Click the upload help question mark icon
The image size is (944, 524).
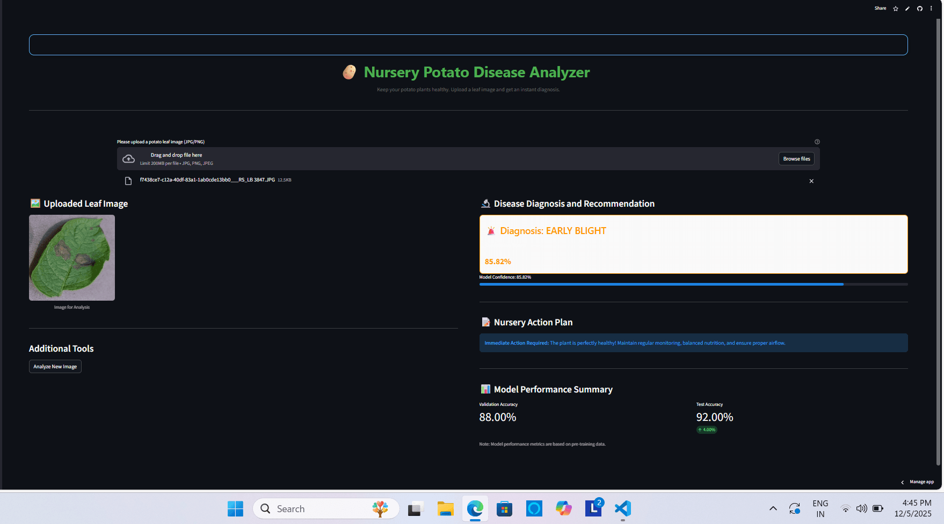point(817,142)
